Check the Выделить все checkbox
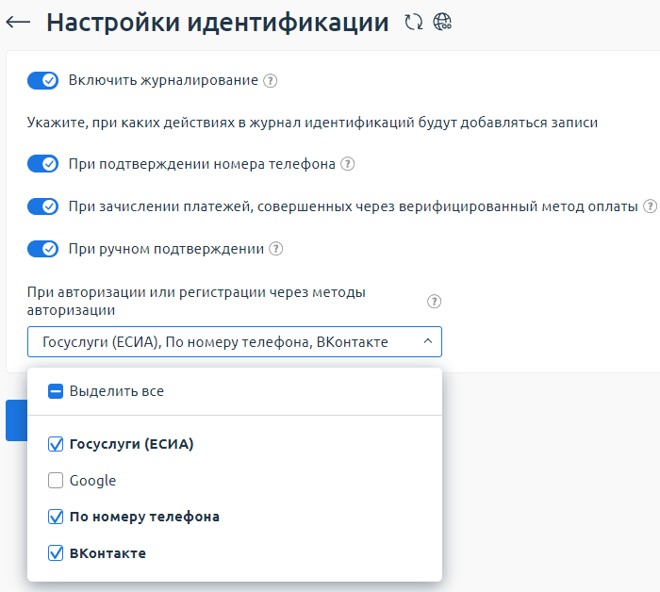The height and width of the screenshot is (592, 660). (x=56, y=391)
